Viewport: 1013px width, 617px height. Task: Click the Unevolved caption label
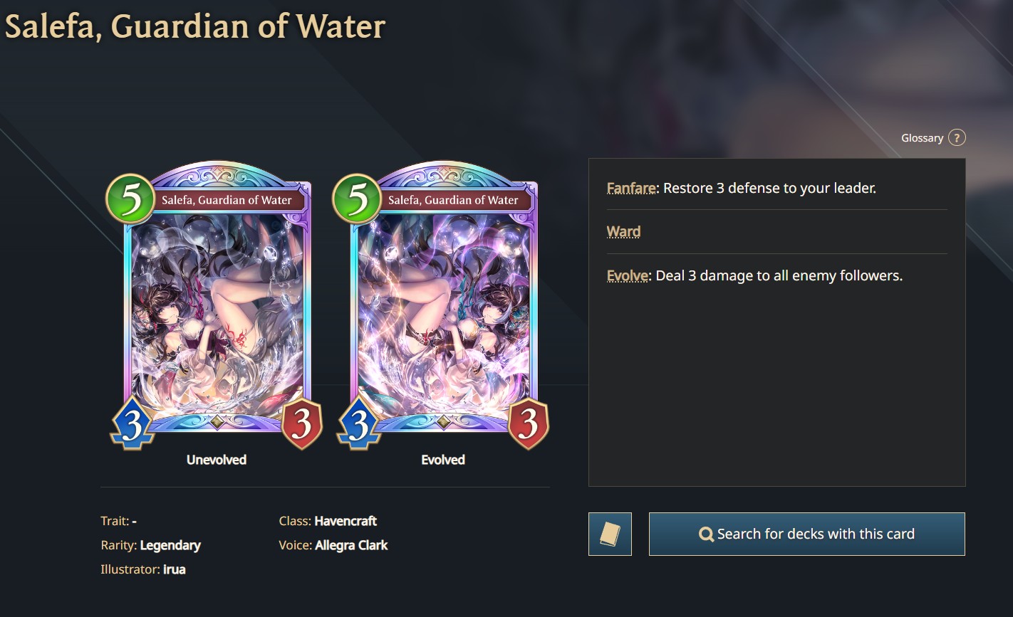217,460
